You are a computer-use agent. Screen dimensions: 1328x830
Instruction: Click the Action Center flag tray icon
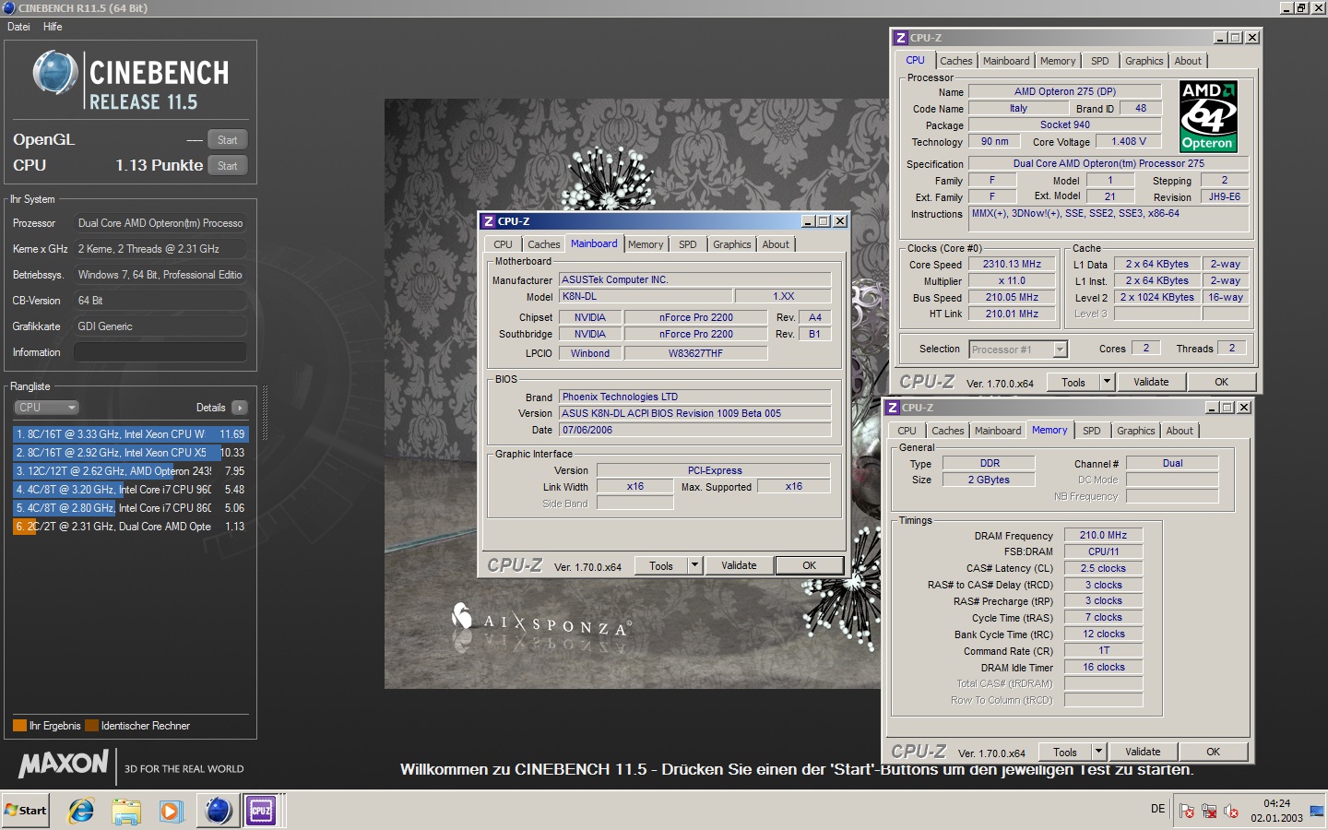pos(1187,811)
